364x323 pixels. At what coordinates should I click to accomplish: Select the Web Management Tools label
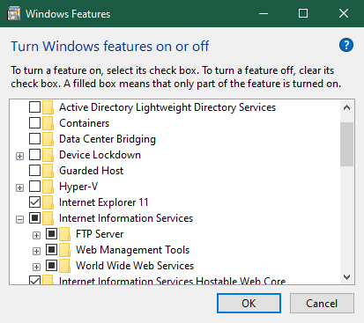[132, 250]
